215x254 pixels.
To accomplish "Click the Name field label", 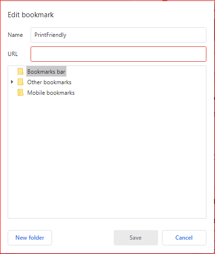I will click(15, 35).
